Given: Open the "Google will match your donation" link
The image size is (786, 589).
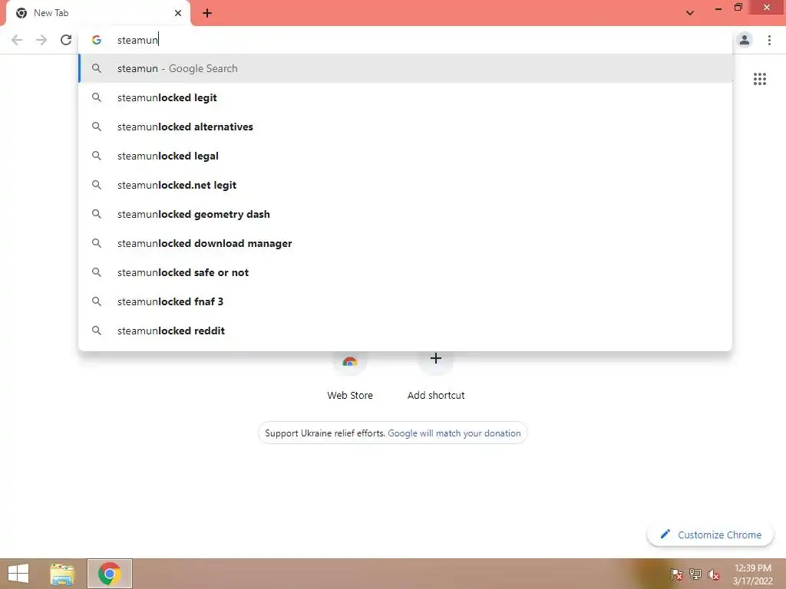Looking at the screenshot, I should (x=454, y=433).
